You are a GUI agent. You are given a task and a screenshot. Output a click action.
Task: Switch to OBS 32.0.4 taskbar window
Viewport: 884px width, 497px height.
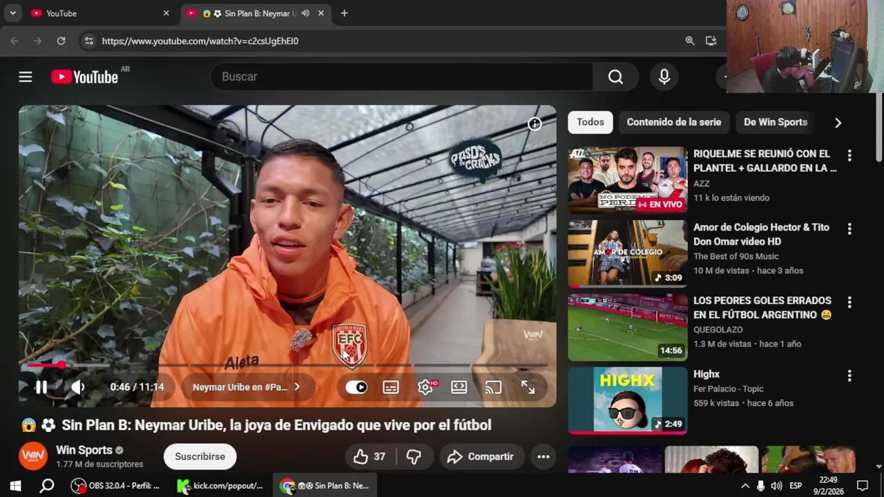[x=116, y=486]
